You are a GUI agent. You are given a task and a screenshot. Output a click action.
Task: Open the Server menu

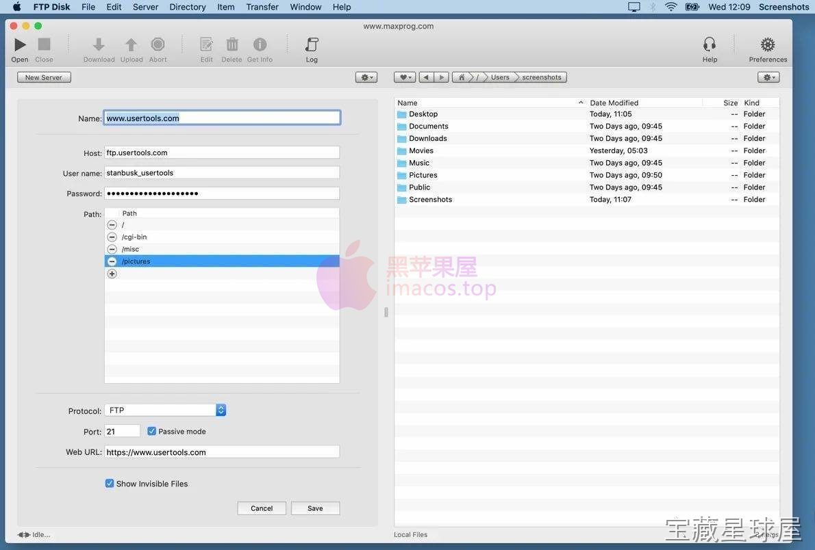point(145,7)
